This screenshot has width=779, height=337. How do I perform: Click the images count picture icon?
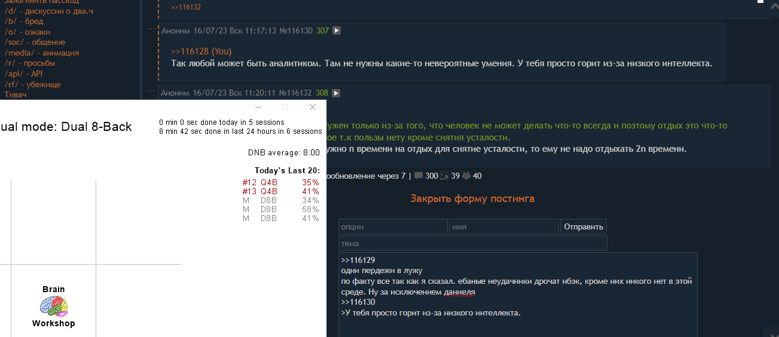[x=445, y=176]
